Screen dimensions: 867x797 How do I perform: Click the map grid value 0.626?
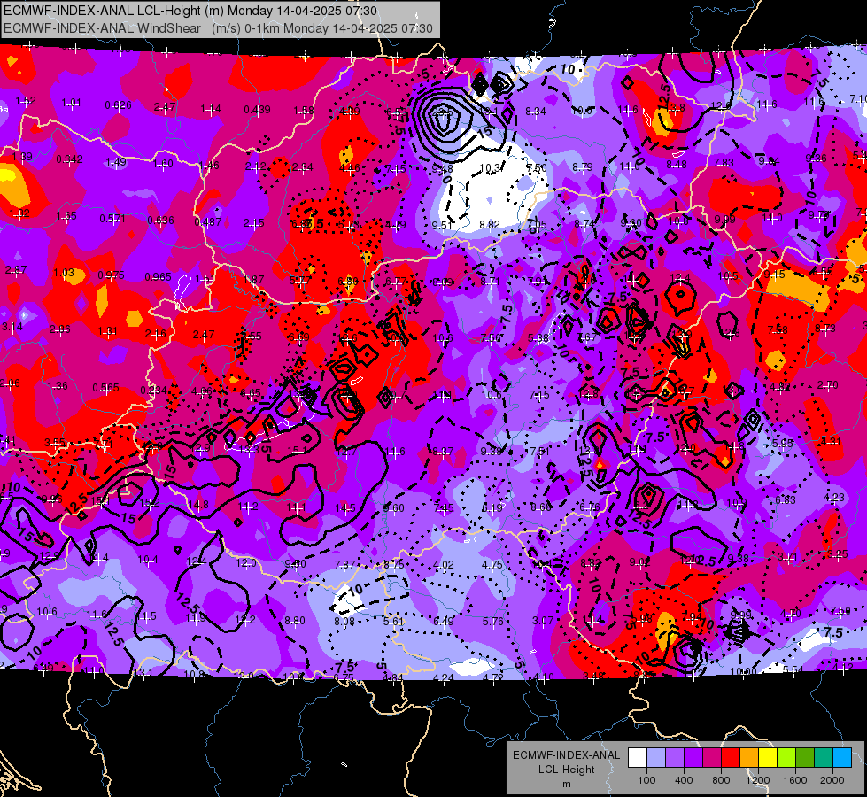119,105
